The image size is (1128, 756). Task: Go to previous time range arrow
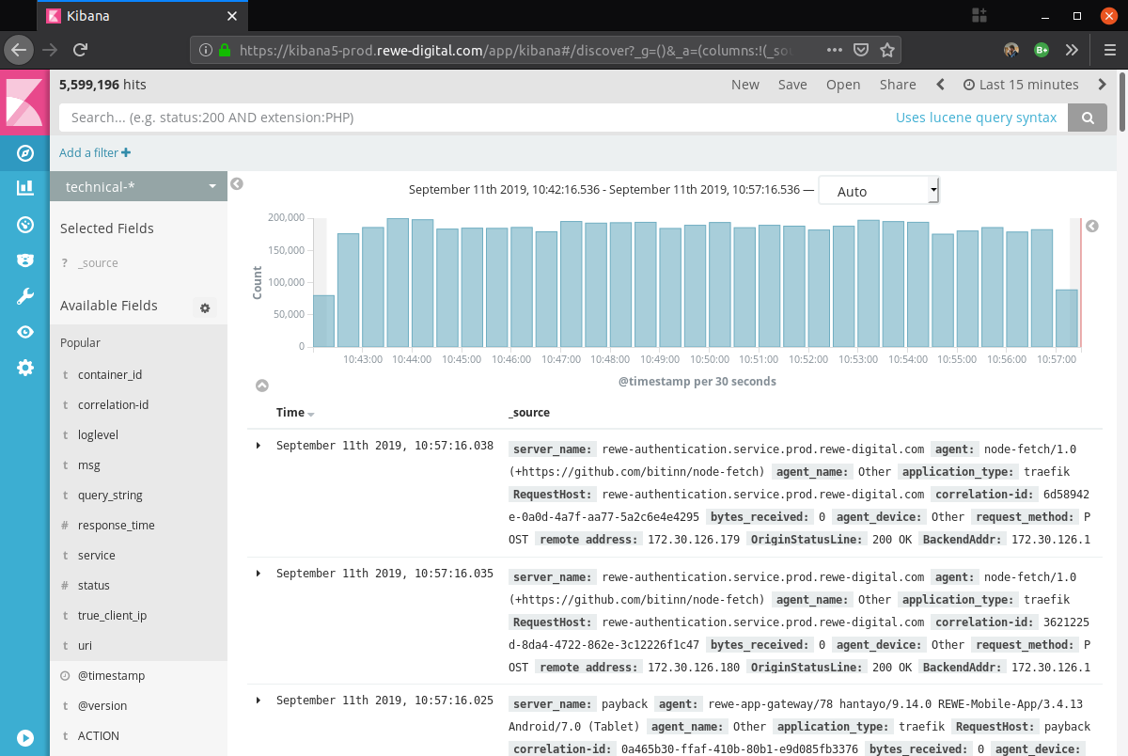pyautogui.click(x=940, y=85)
